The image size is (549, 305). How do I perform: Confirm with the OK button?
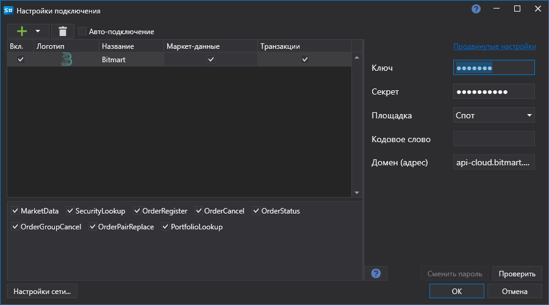456,292
